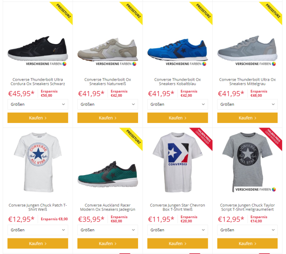Click Halben Preis badge on Star Chevron T-shirt

[x=203, y=137]
